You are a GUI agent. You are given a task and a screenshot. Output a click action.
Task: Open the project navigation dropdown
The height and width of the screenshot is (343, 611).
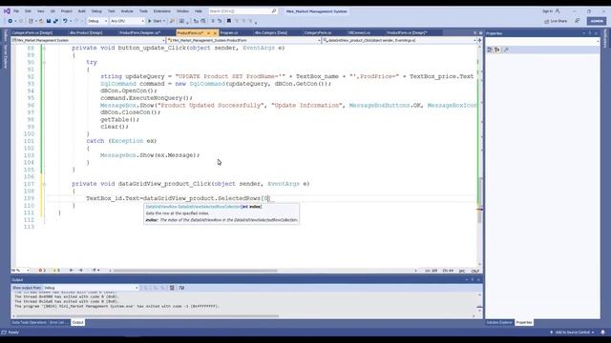89,40
